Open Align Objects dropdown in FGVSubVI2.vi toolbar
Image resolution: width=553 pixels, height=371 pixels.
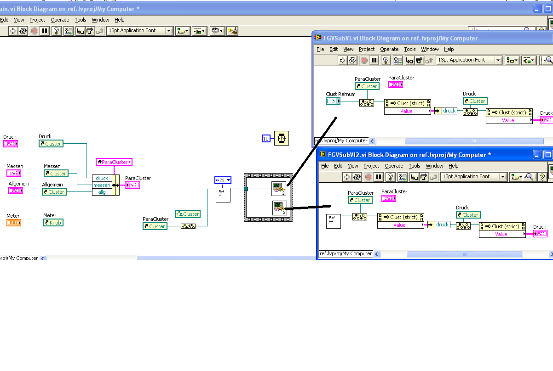click(517, 177)
